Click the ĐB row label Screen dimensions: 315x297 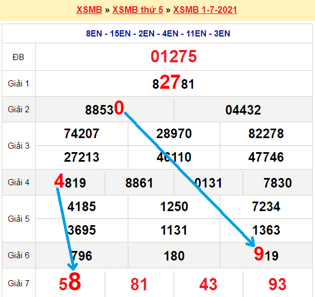point(18,57)
